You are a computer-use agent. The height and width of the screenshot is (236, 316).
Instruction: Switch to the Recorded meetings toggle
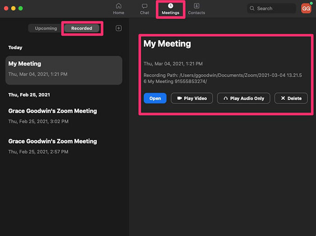(x=81, y=28)
